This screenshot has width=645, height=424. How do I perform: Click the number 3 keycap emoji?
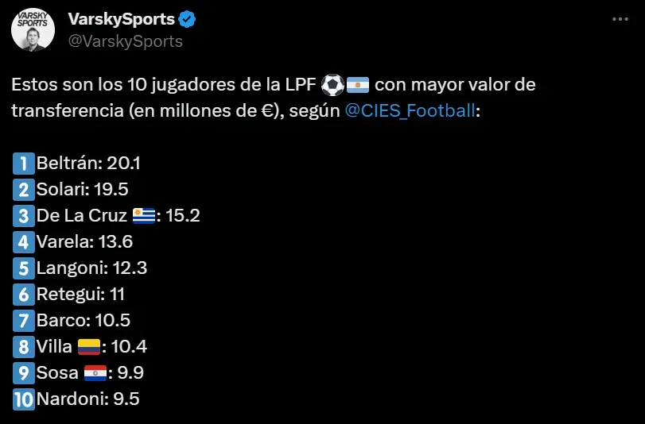coord(24,215)
